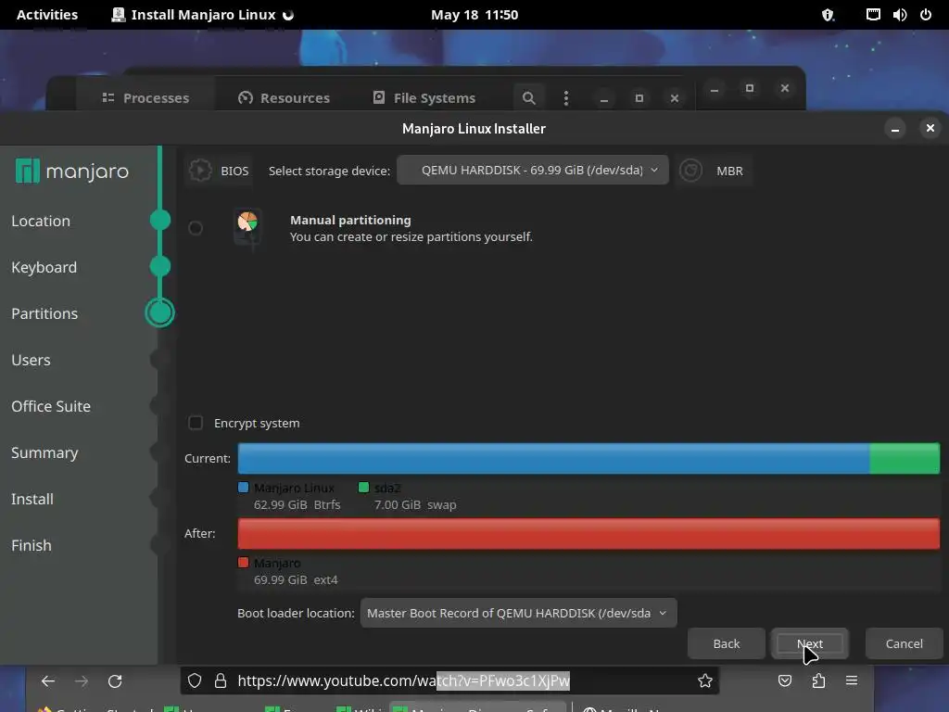Image resolution: width=949 pixels, height=712 pixels.
Task: Click the browser forward arrow
Action: tap(82, 681)
